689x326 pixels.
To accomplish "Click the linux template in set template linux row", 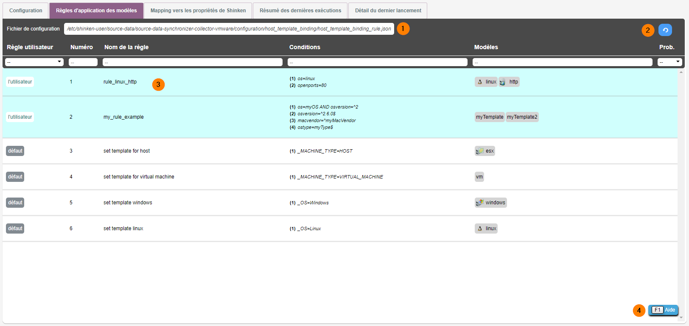I will pyautogui.click(x=486, y=228).
